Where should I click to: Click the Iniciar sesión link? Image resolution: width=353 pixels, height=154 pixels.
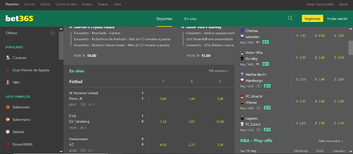click(337, 19)
